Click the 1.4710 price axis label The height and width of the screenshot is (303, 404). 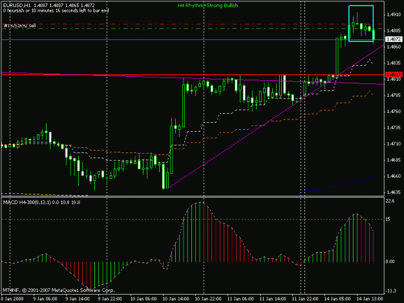click(394, 144)
